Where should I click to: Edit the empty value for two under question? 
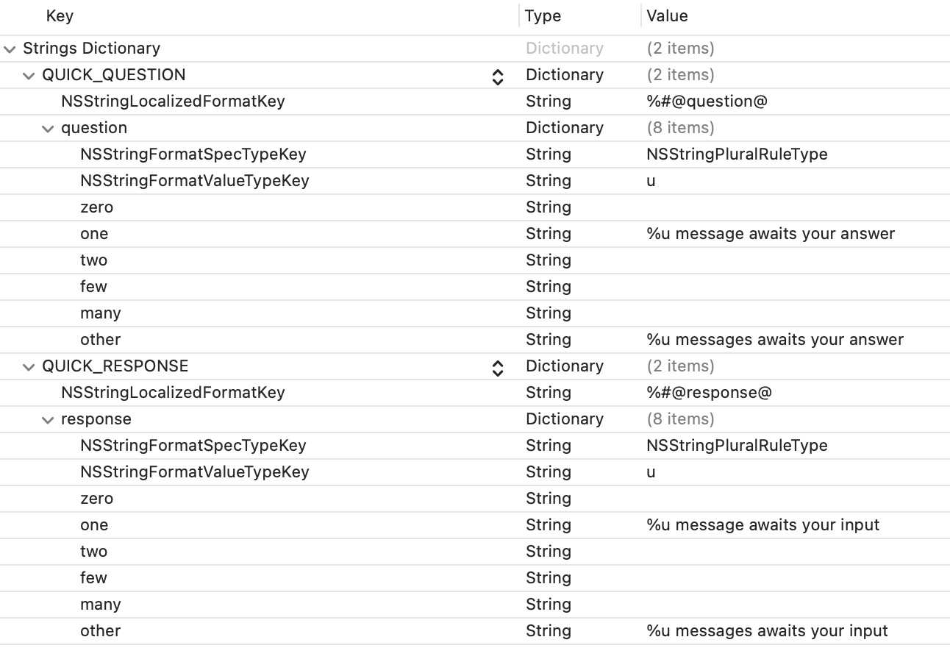[x=735, y=260]
